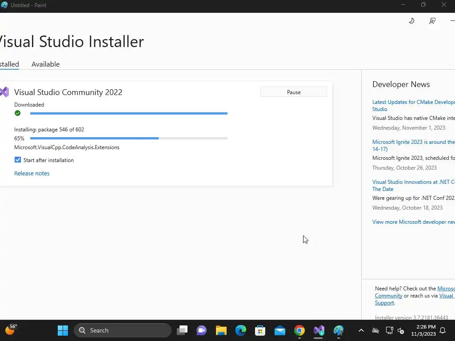Click the Untitled - Paint window title
The width and height of the screenshot is (455, 341).
pos(28,5)
